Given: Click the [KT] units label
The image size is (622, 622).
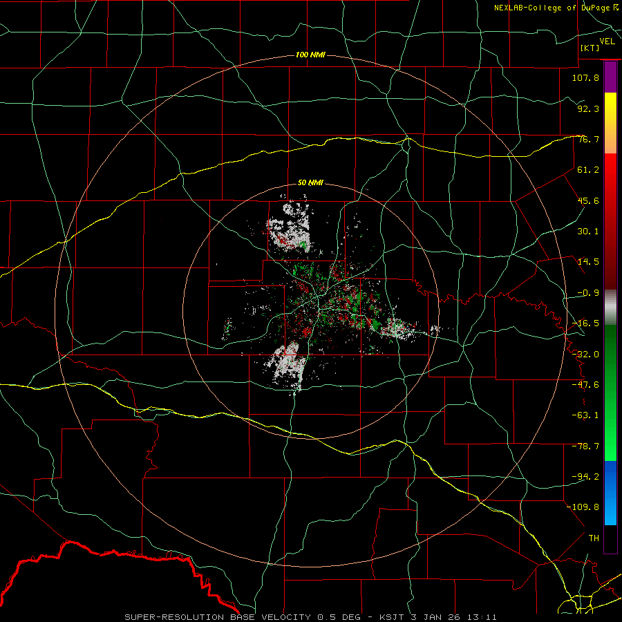Looking at the screenshot, I should pyautogui.click(x=590, y=48).
